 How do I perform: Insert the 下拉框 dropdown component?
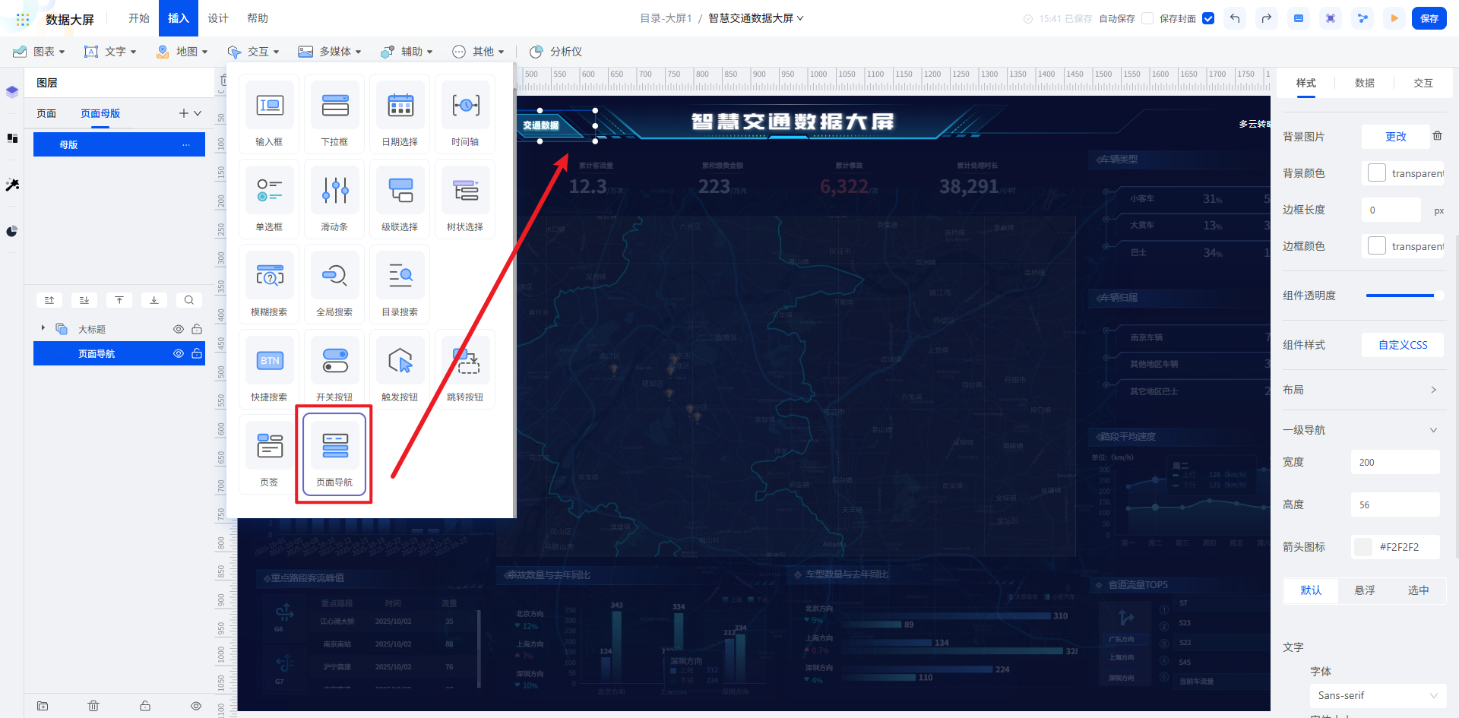(x=335, y=114)
